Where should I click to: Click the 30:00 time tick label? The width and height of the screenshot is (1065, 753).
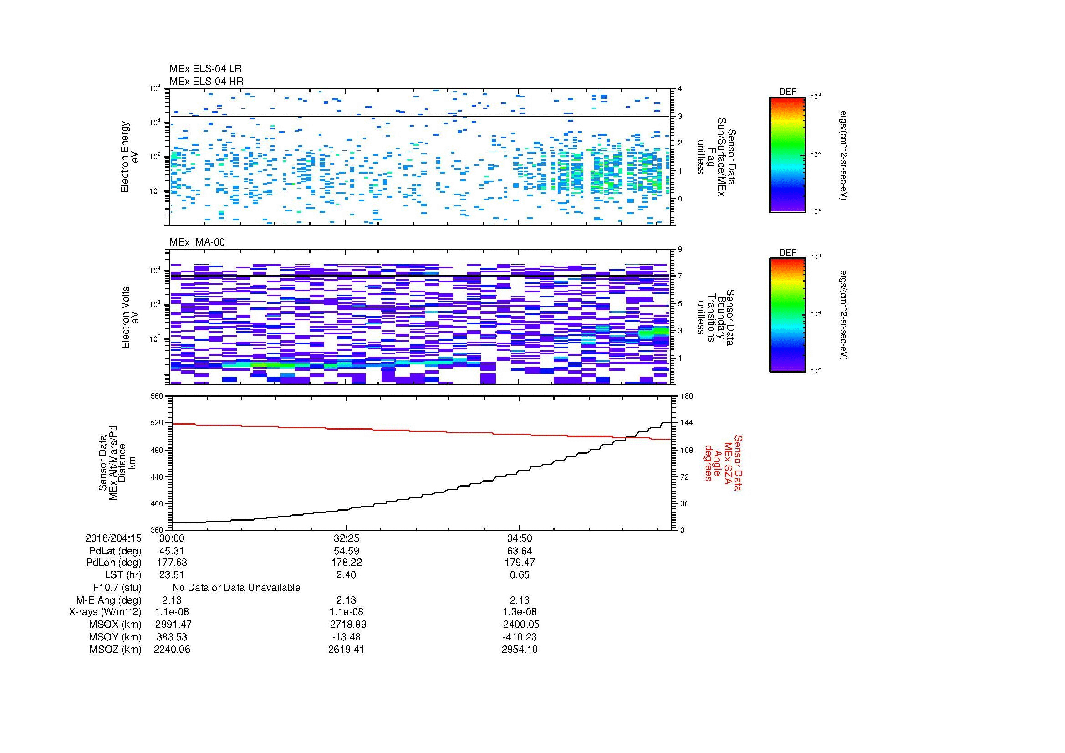172,538
